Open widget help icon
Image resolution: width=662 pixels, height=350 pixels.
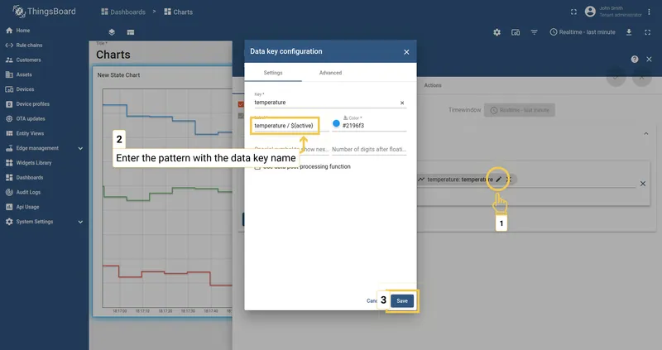(x=635, y=59)
